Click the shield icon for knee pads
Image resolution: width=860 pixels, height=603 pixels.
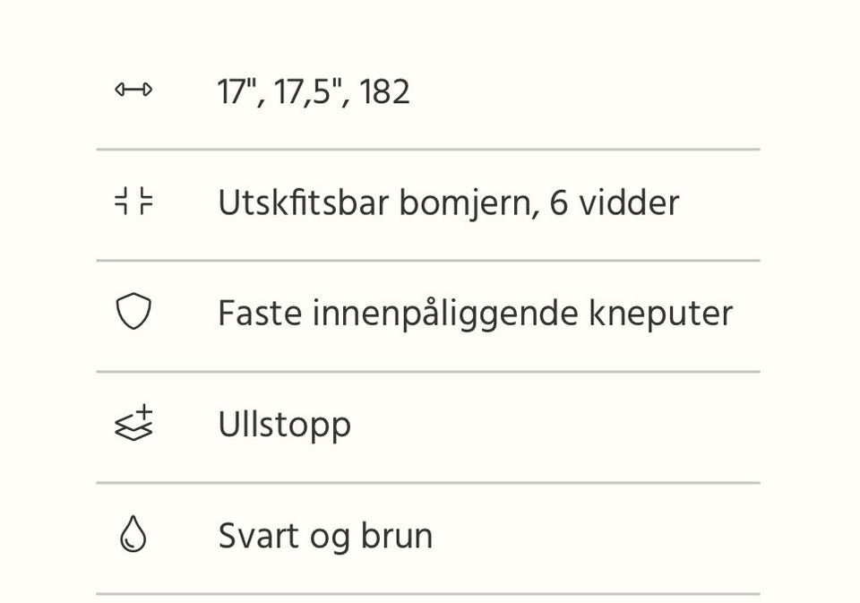tap(133, 313)
